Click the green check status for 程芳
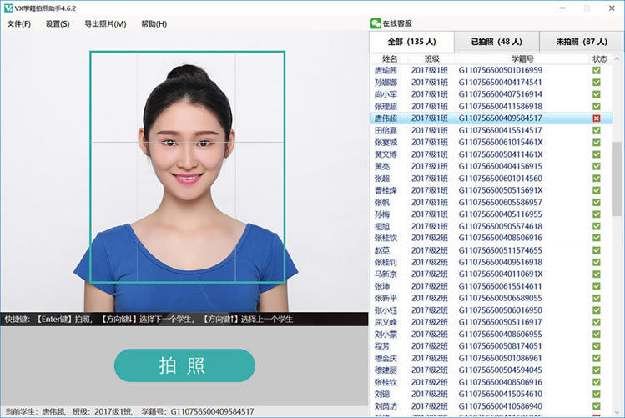 point(596,345)
